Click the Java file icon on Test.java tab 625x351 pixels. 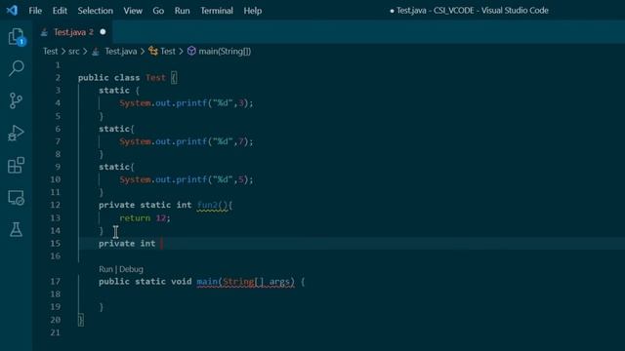pyautogui.click(x=44, y=32)
